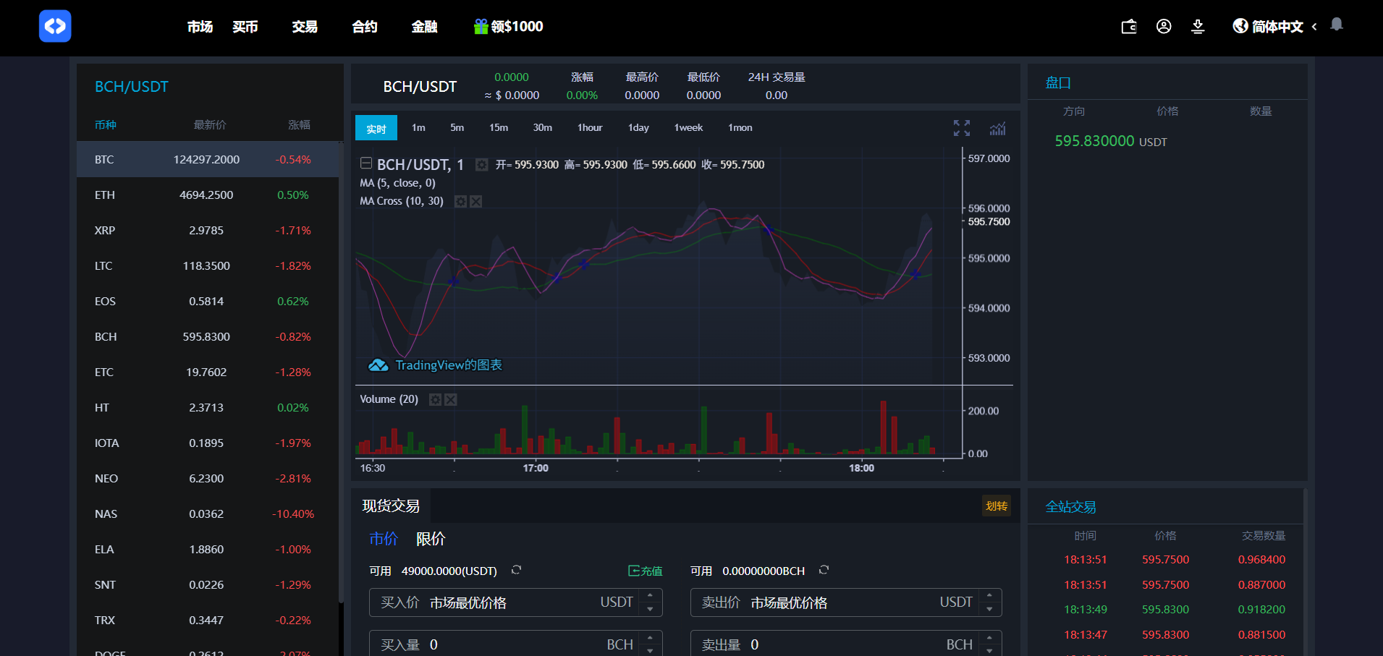
Task: Click the download app icon
Action: (x=1198, y=27)
